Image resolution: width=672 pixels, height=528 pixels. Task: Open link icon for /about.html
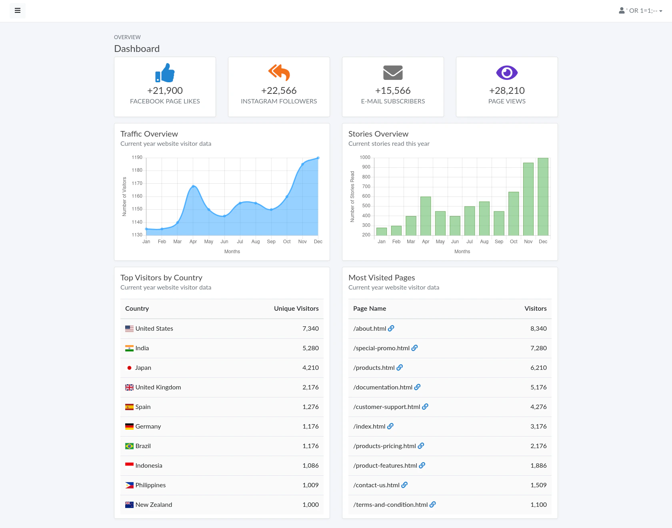391,328
